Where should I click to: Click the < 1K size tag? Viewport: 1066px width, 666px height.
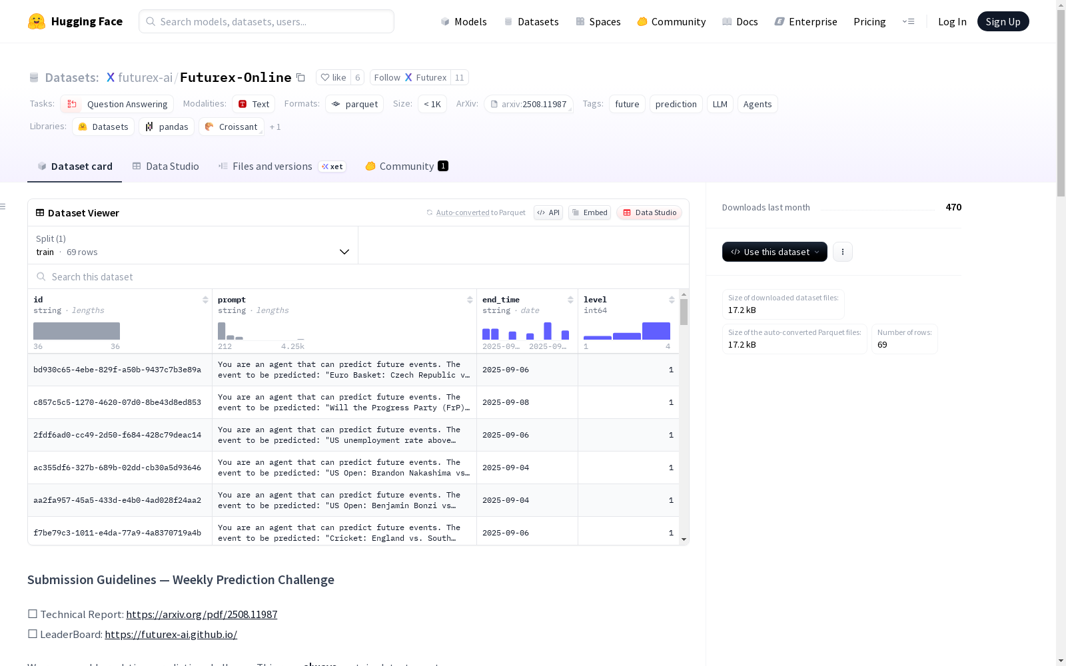coord(432,104)
